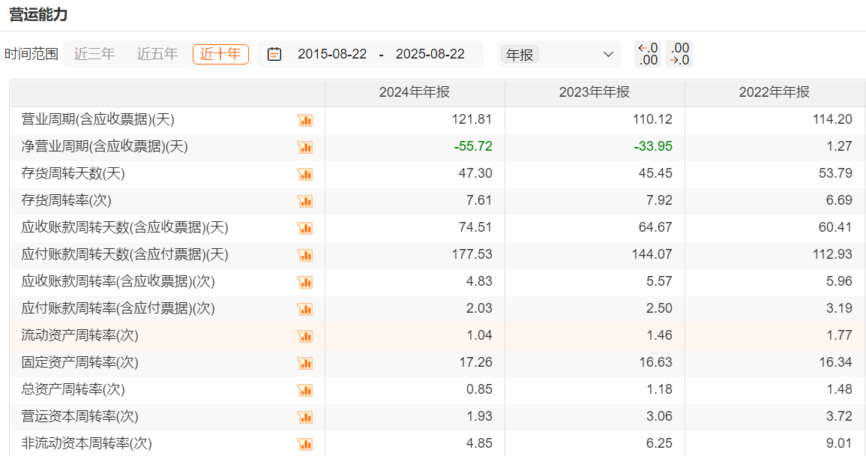Click the 2022年年报 column header
Viewport: 866px width, 456px height.
pos(775,92)
